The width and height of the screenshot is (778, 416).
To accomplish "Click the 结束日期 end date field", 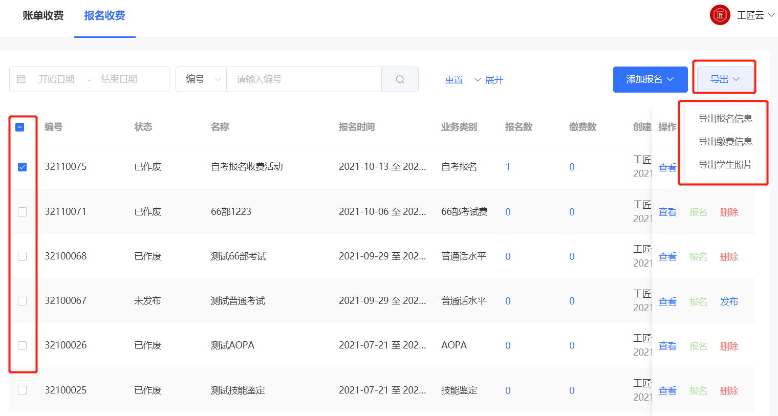I will [119, 79].
